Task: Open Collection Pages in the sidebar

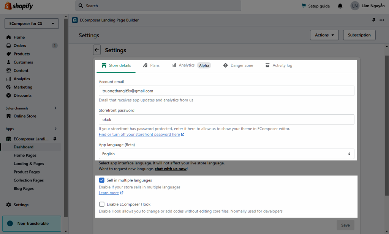Action: 28,180
